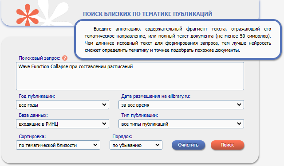Click the База данных label
This screenshot has height=166, width=284.
33,115
